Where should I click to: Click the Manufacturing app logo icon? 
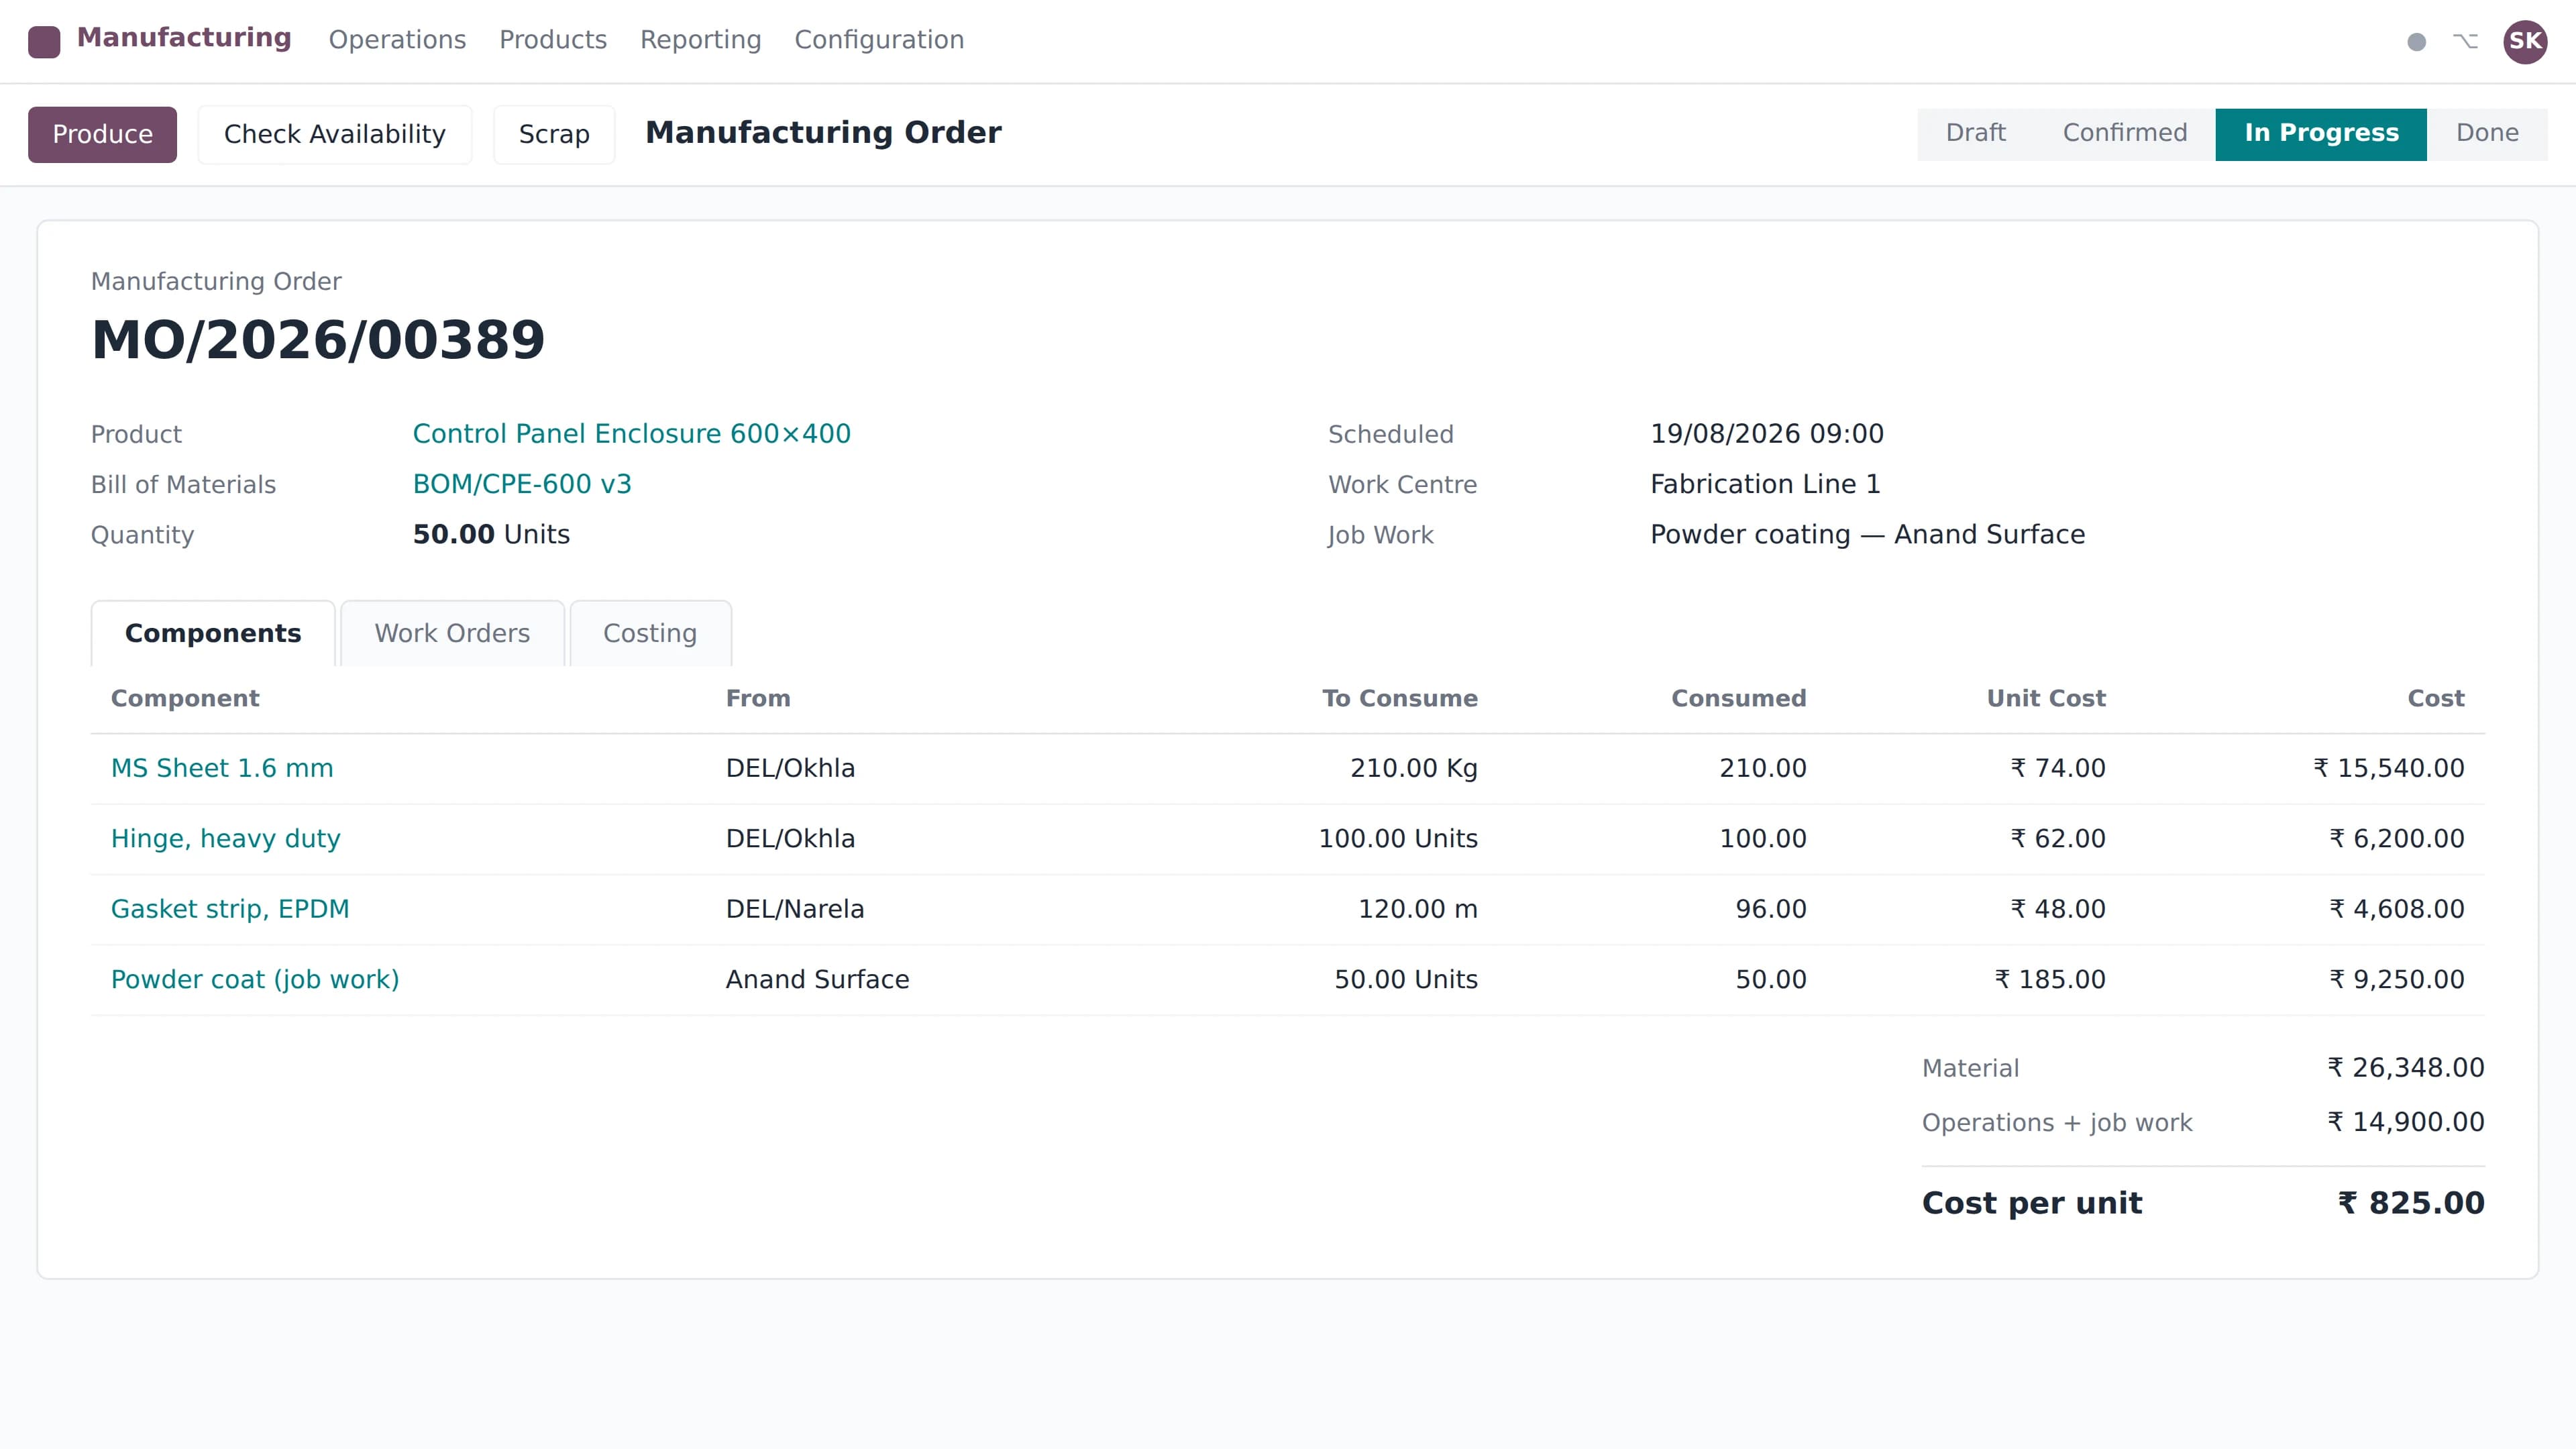pos(44,41)
